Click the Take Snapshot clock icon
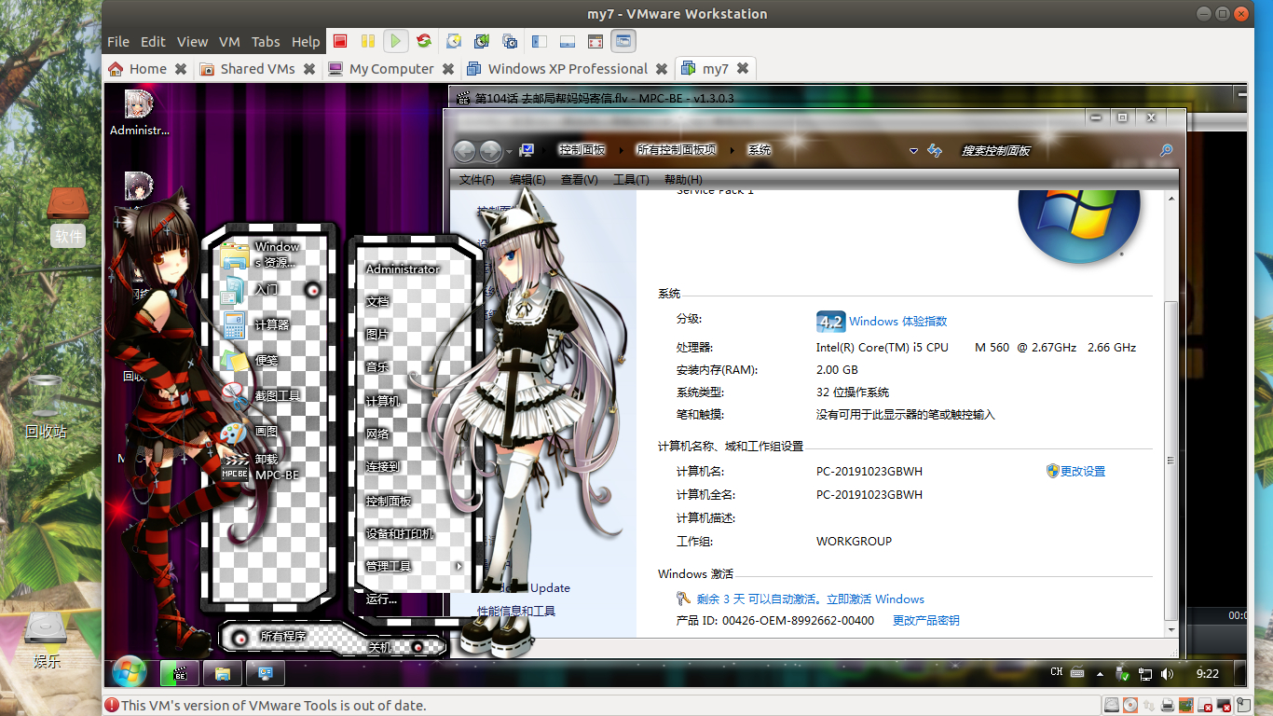The height and width of the screenshot is (716, 1273). click(454, 41)
